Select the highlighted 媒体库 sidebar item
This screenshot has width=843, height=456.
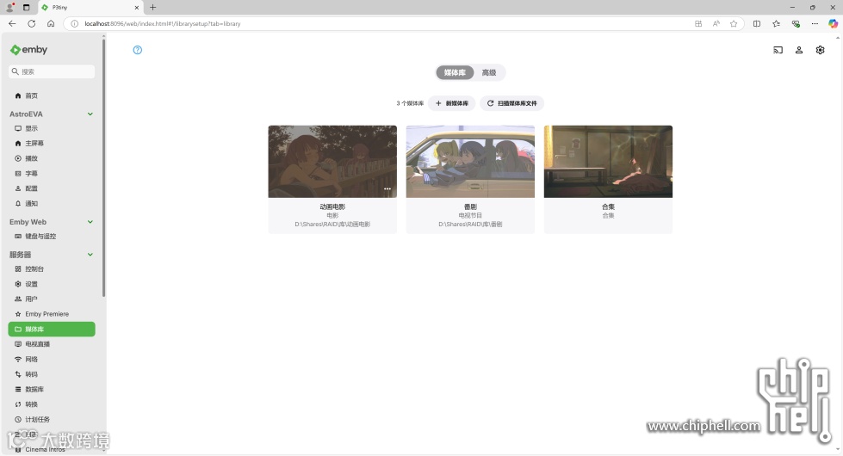pyautogui.click(x=52, y=330)
